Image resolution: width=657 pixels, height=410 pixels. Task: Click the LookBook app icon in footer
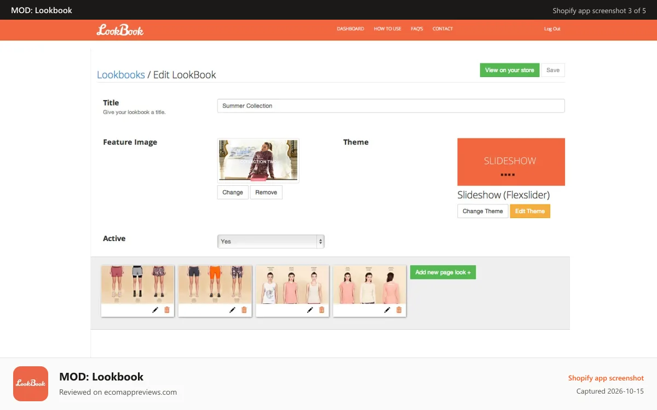coord(31,384)
